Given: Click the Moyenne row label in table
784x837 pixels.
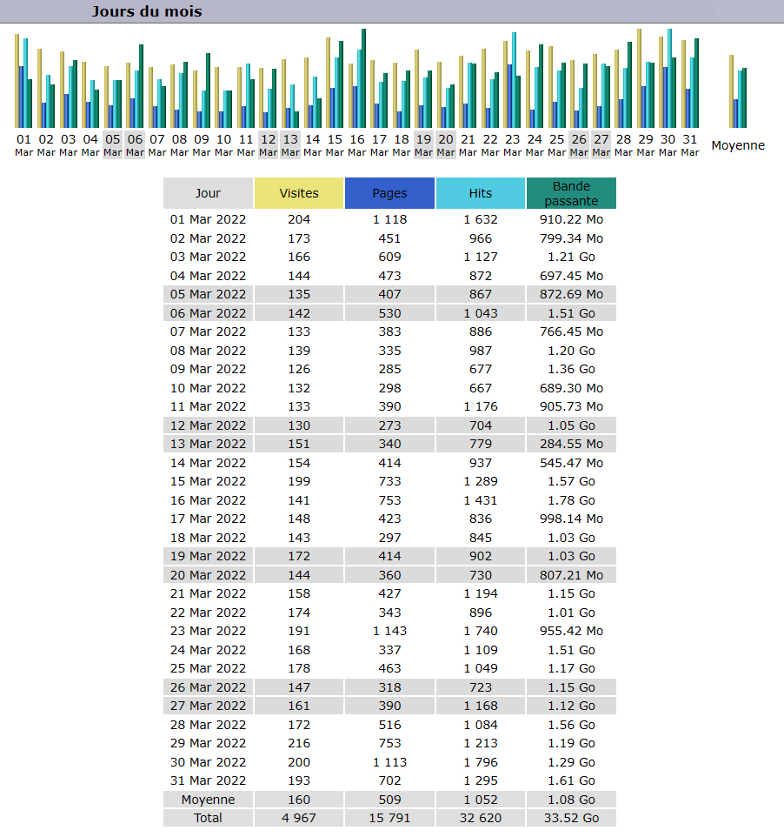Looking at the screenshot, I should pos(208,799).
